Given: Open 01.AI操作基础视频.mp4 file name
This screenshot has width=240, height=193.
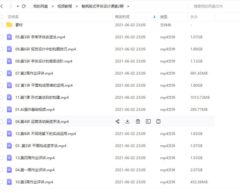Looking at the screenshot, I should click(x=35, y=109).
